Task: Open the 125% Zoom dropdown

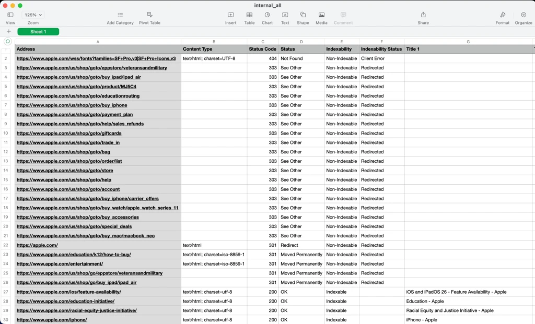Action: [33, 15]
